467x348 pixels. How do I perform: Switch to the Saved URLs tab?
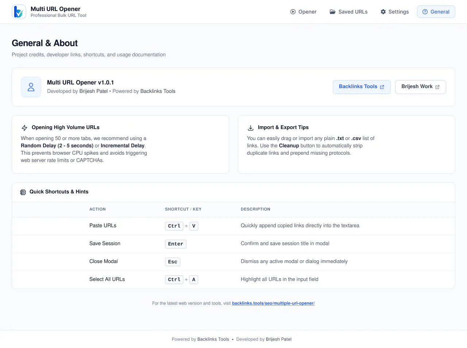(348, 12)
